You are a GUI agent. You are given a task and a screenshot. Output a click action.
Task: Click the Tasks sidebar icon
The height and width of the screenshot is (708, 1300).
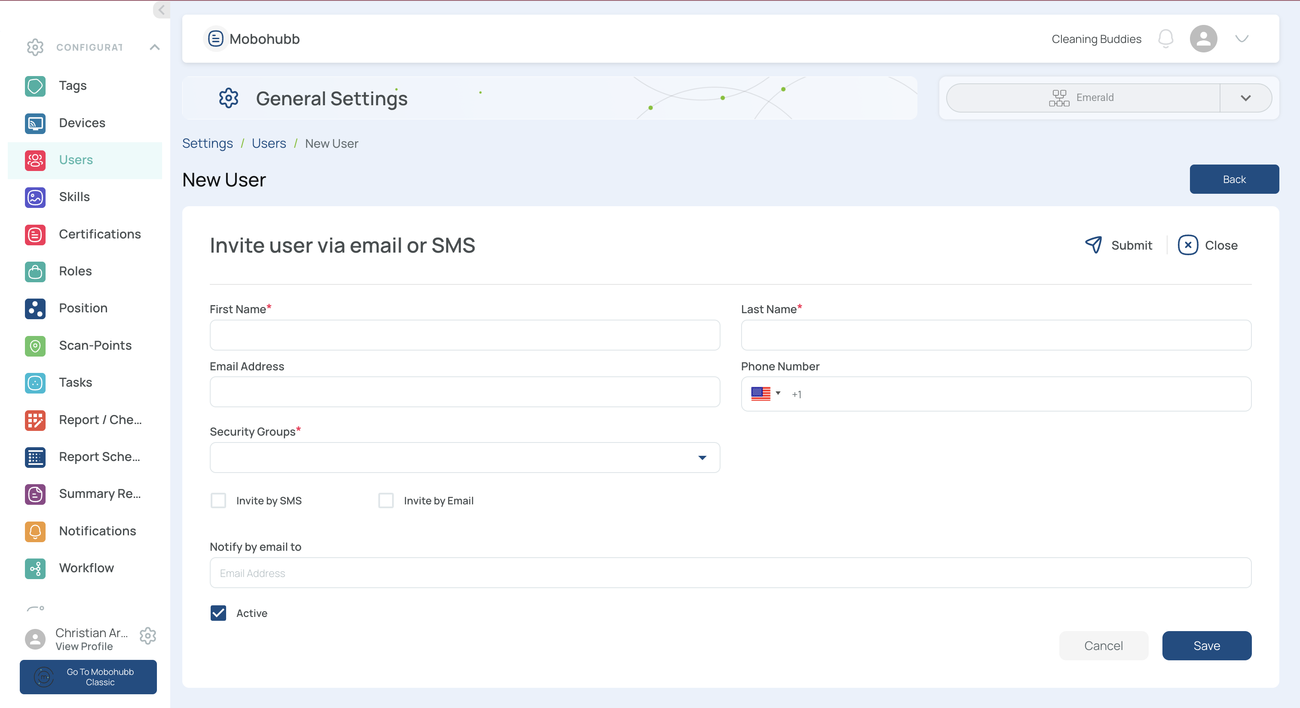35,383
